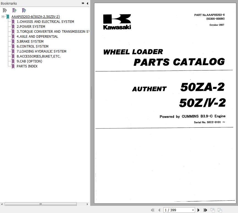Click the bookmark icon beside 4.AXLE AND DIFFERENTIAL
This screenshot has height=213, width=238.
pyautogui.click(x=13, y=37)
